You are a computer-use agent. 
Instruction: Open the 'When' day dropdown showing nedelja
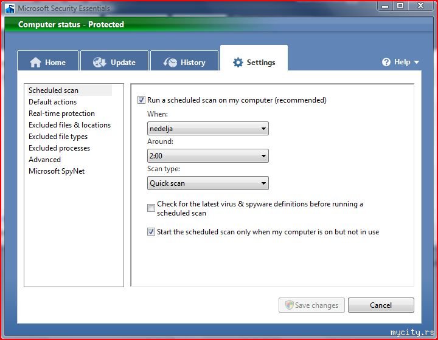click(x=208, y=129)
